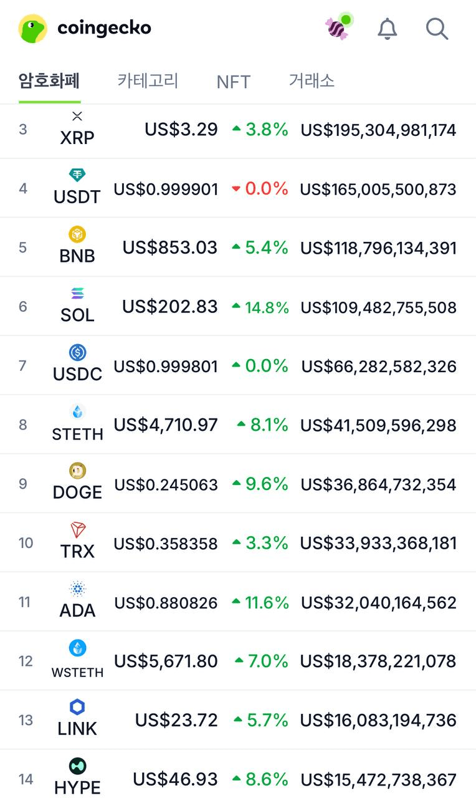The height and width of the screenshot is (798, 476).
Task: Tap the candy rewards icon
Action: [338, 27]
